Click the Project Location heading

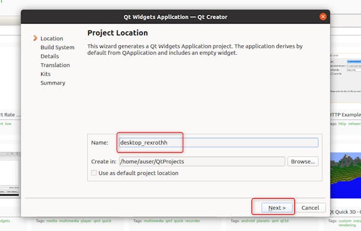click(x=118, y=33)
